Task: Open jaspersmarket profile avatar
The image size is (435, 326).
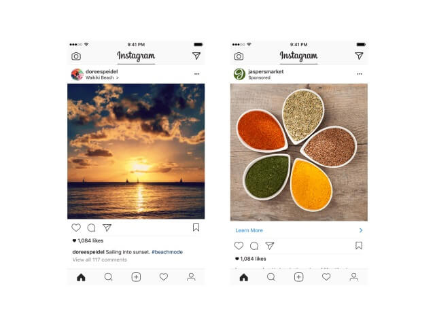Action: pyautogui.click(x=239, y=74)
